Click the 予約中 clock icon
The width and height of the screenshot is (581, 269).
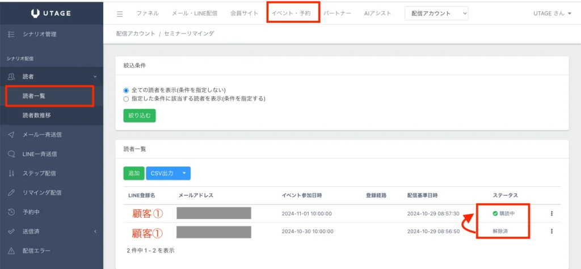click(11, 212)
